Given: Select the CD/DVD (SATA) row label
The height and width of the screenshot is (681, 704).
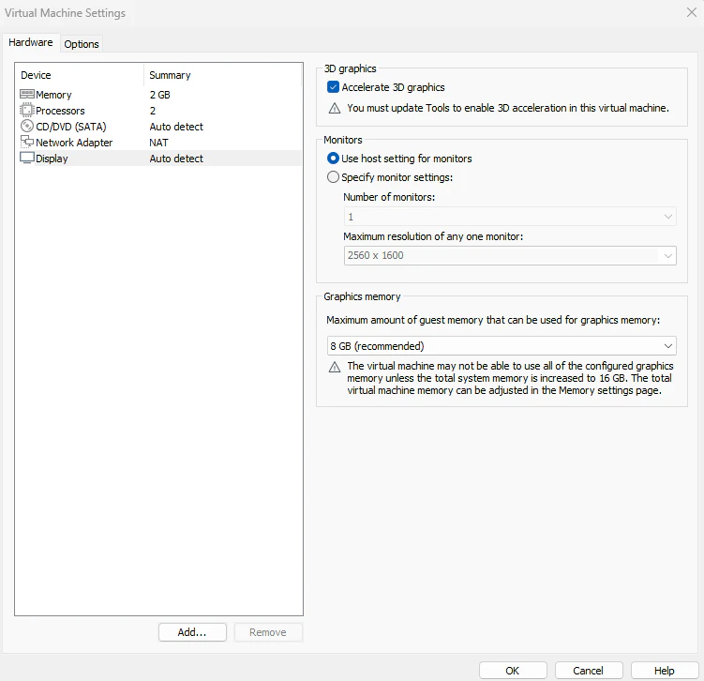Looking at the screenshot, I should point(71,127).
